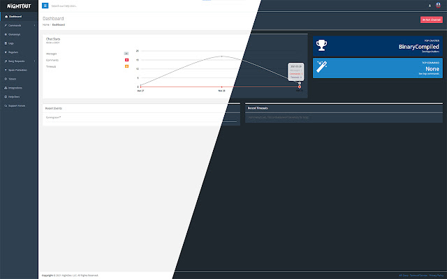Open the Logs page icon

click(6, 43)
